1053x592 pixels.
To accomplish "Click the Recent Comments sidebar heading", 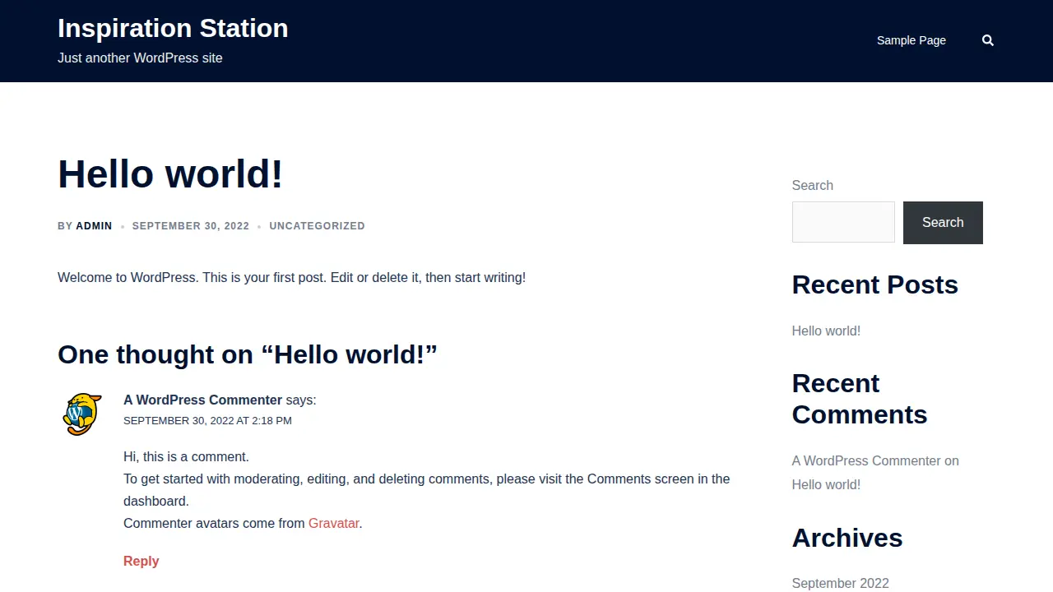I will pyautogui.click(x=860, y=399).
